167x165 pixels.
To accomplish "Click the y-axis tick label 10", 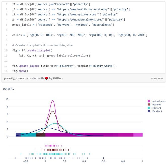I will tap(7, 99).
